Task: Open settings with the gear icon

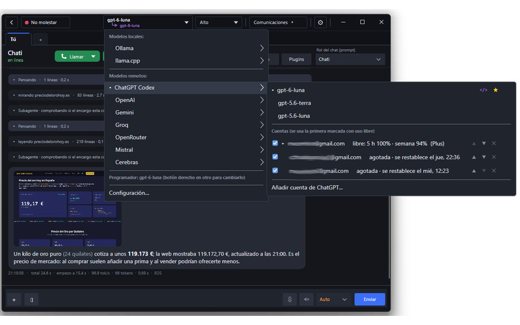Action: click(x=320, y=22)
